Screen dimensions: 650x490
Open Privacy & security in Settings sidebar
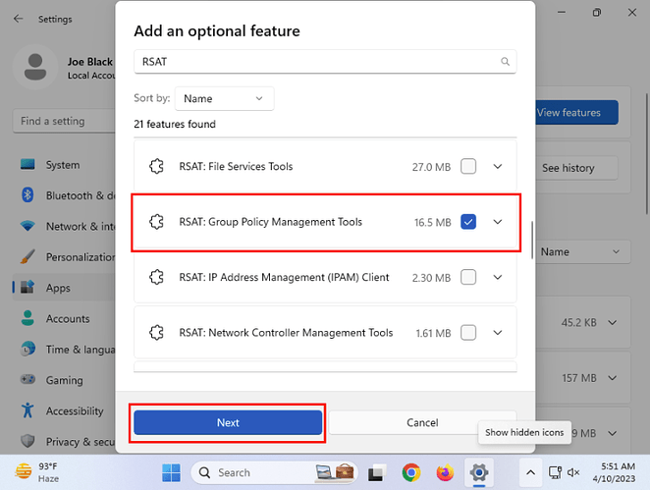tap(64, 442)
